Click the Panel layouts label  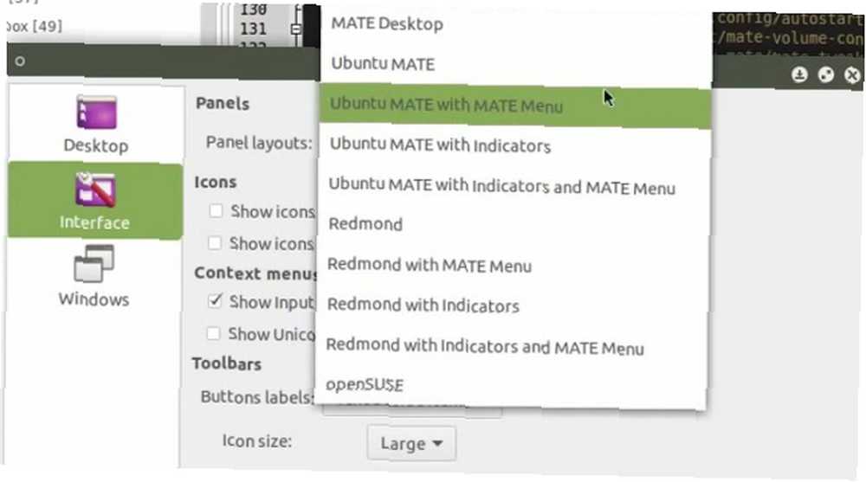click(x=259, y=143)
